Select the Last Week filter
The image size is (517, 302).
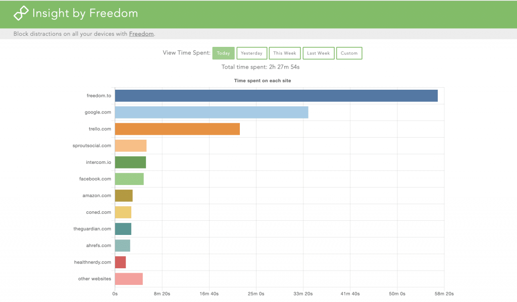click(318, 53)
